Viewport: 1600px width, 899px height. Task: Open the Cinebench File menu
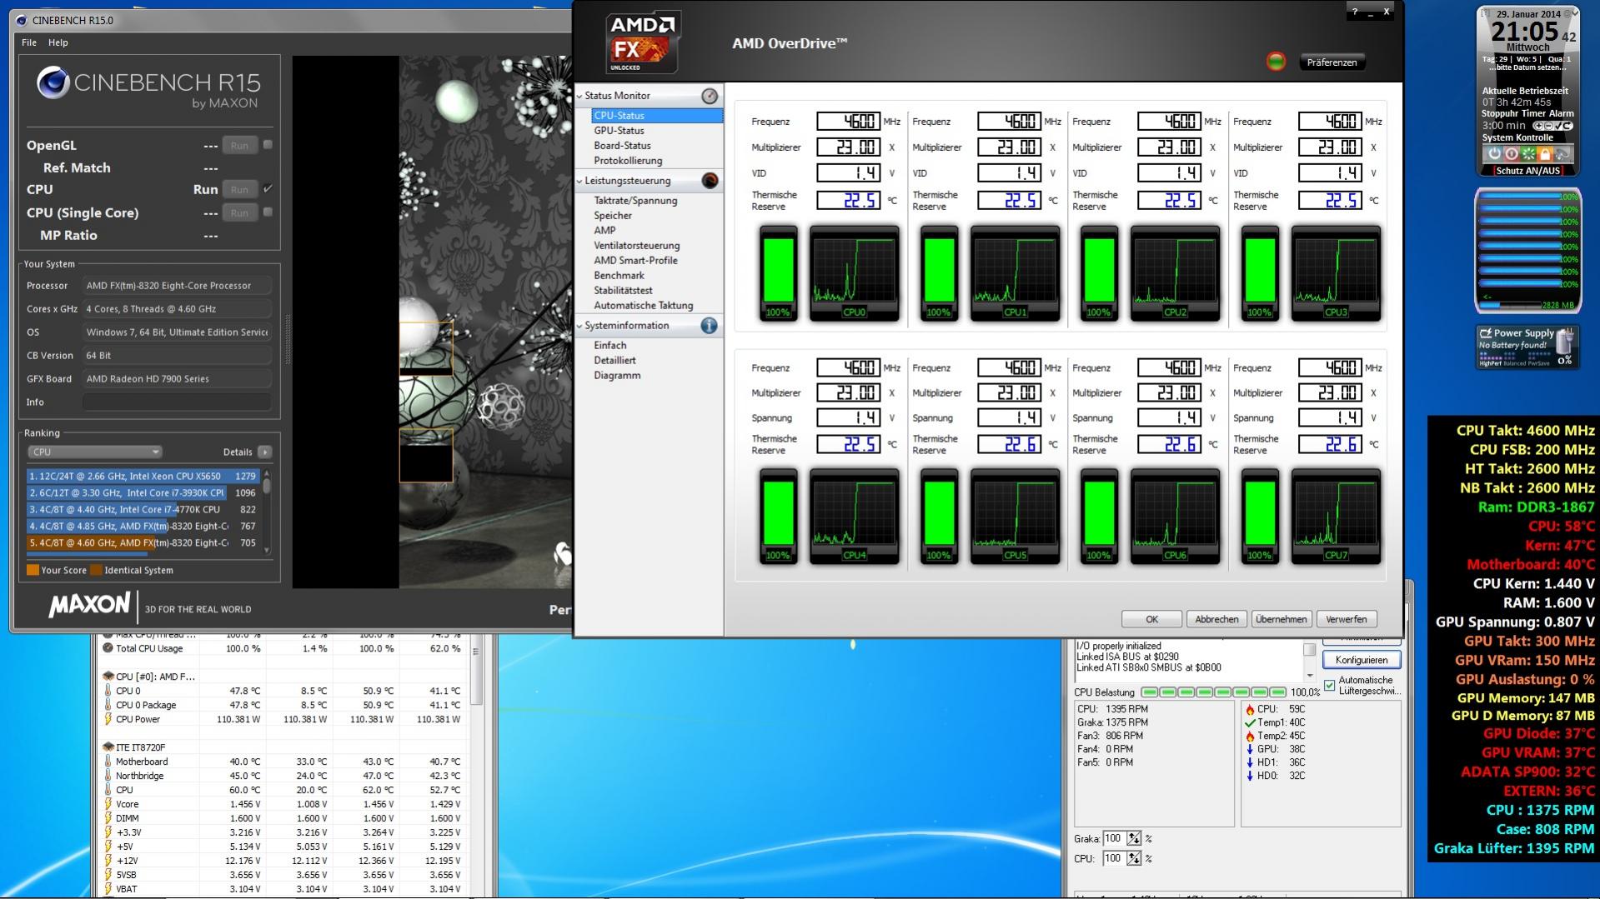[29, 42]
